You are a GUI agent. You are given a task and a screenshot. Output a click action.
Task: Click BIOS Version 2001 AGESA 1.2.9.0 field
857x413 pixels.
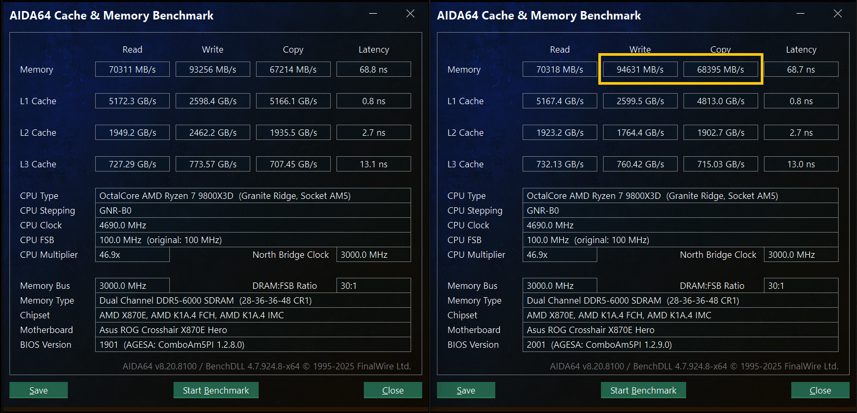point(680,345)
